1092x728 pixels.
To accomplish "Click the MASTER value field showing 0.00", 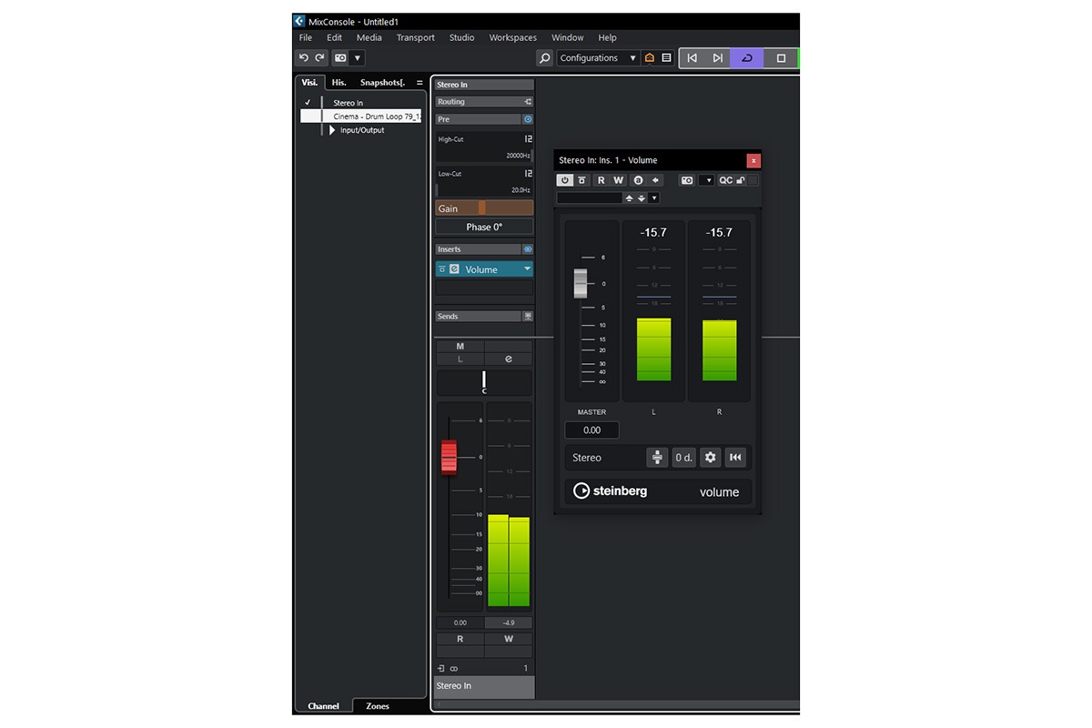I will pyautogui.click(x=591, y=430).
